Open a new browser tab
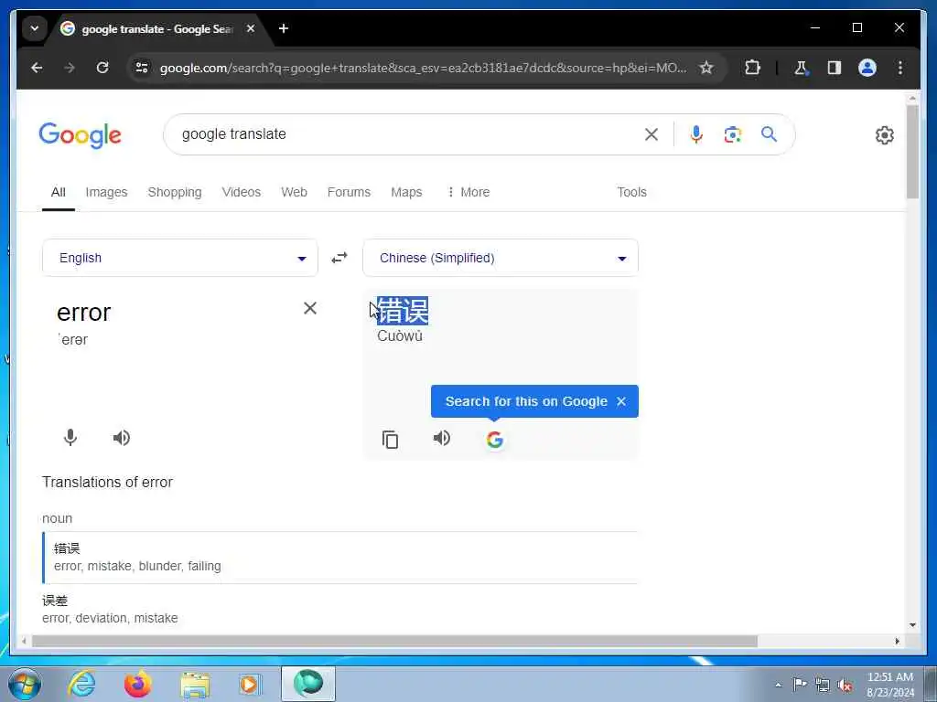The width and height of the screenshot is (937, 702). pyautogui.click(x=284, y=28)
